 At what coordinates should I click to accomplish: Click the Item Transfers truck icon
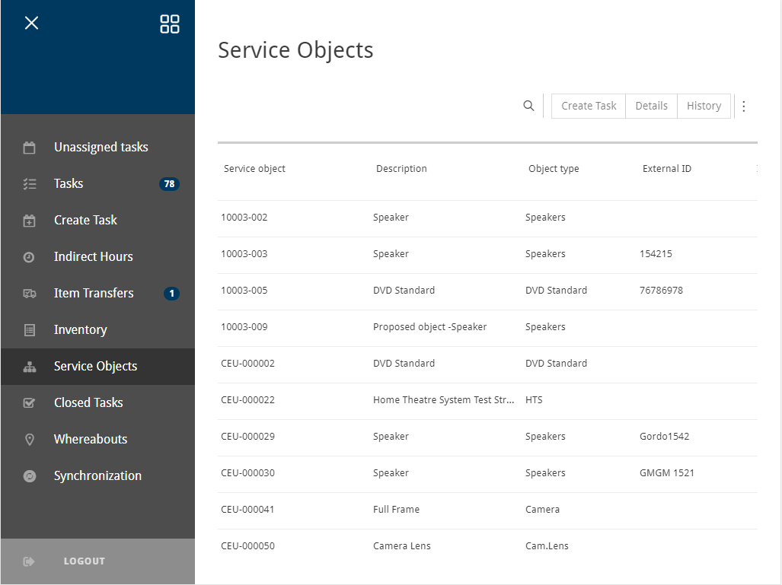pos(30,294)
